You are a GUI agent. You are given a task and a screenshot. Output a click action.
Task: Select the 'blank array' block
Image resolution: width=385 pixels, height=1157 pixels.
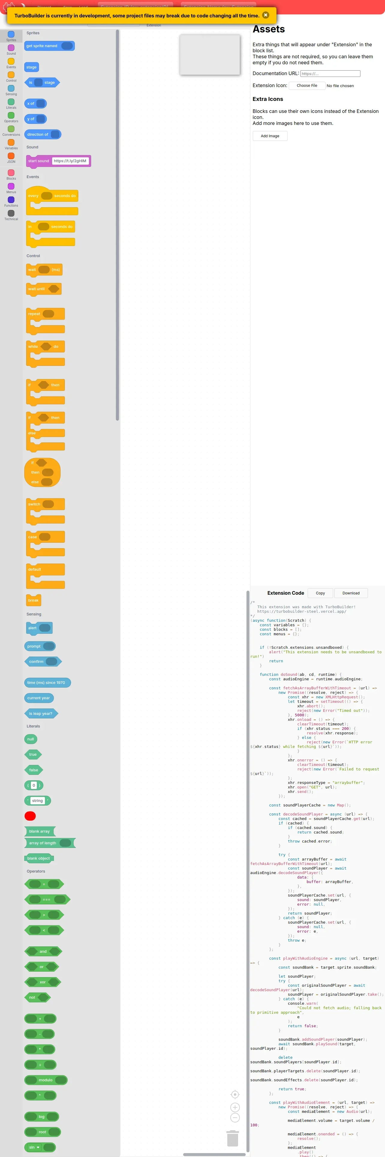(x=40, y=831)
